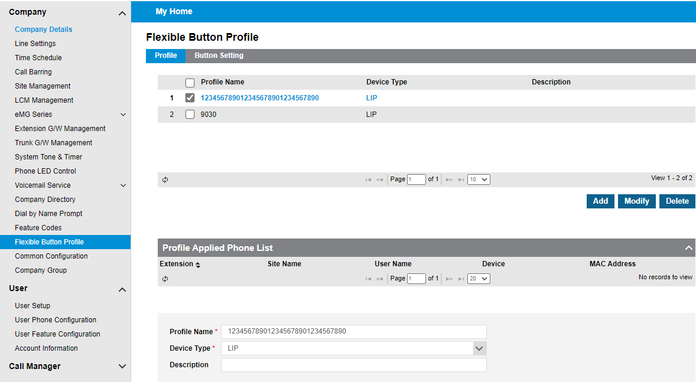Toggle the select-all profiles checkbox

[x=190, y=83]
